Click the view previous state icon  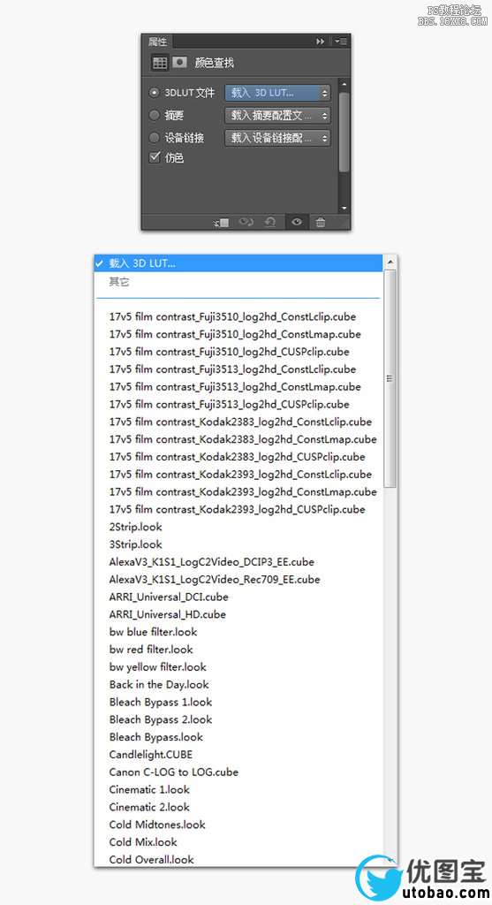246,222
